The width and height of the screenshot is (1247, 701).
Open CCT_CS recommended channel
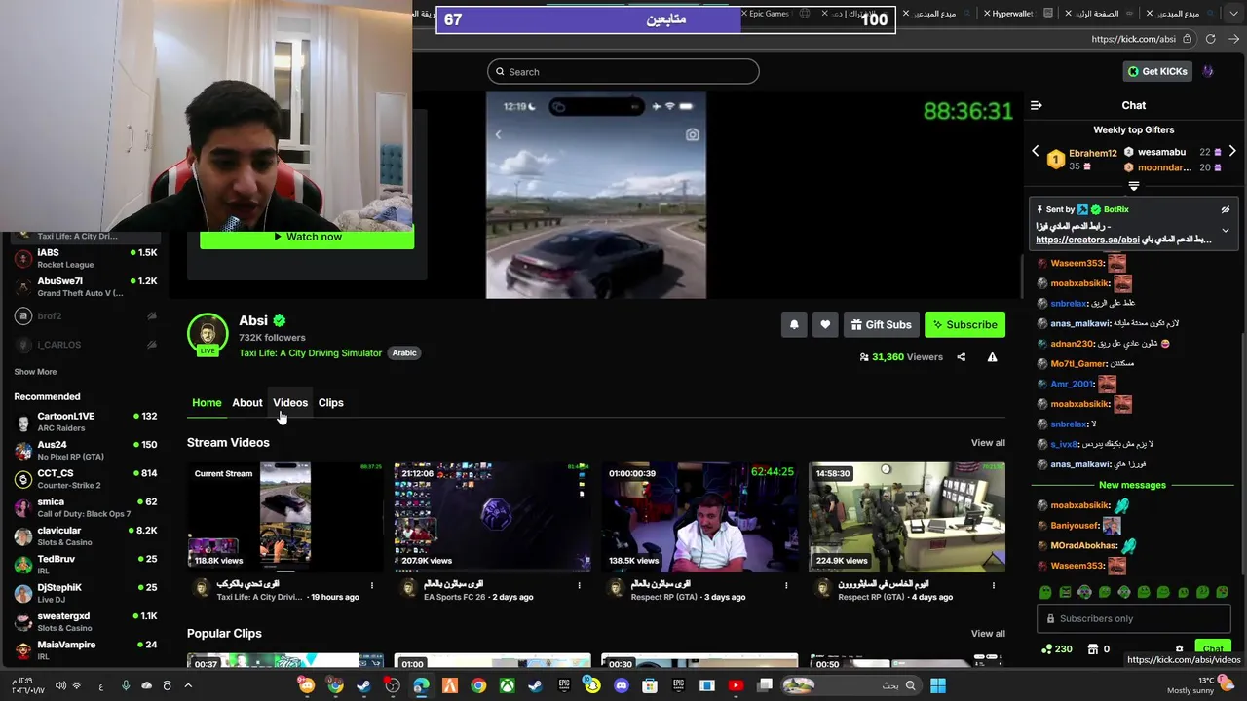[85, 479]
